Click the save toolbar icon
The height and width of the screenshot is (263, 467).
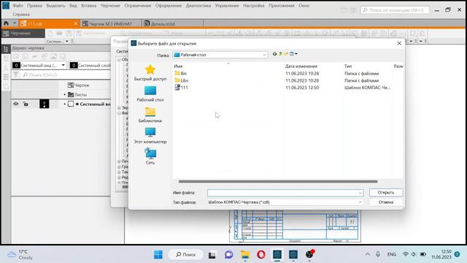pos(69,33)
